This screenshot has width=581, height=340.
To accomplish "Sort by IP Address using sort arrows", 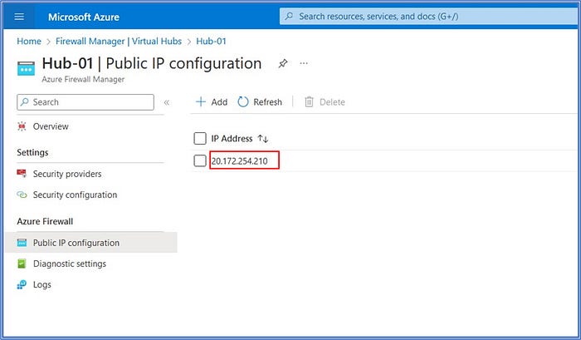I will pyautogui.click(x=263, y=139).
